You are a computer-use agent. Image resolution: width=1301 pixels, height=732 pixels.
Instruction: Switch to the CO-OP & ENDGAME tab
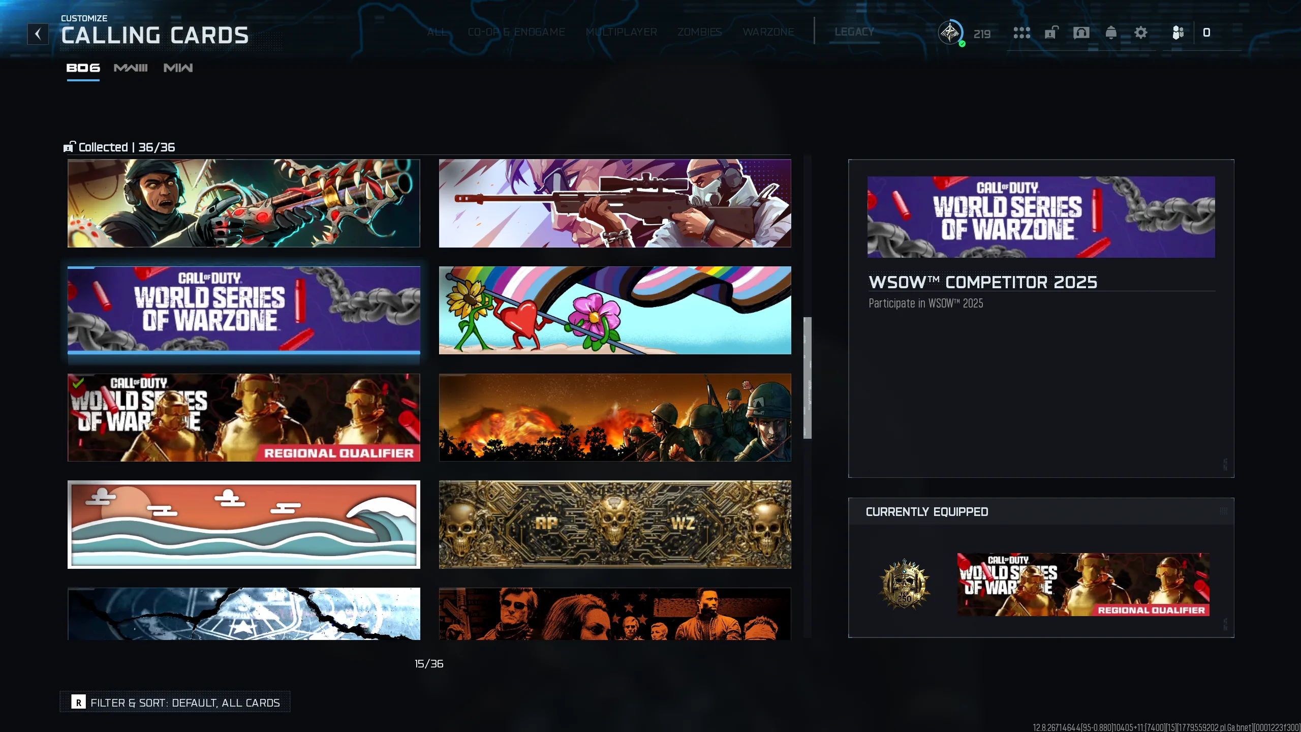516,32
